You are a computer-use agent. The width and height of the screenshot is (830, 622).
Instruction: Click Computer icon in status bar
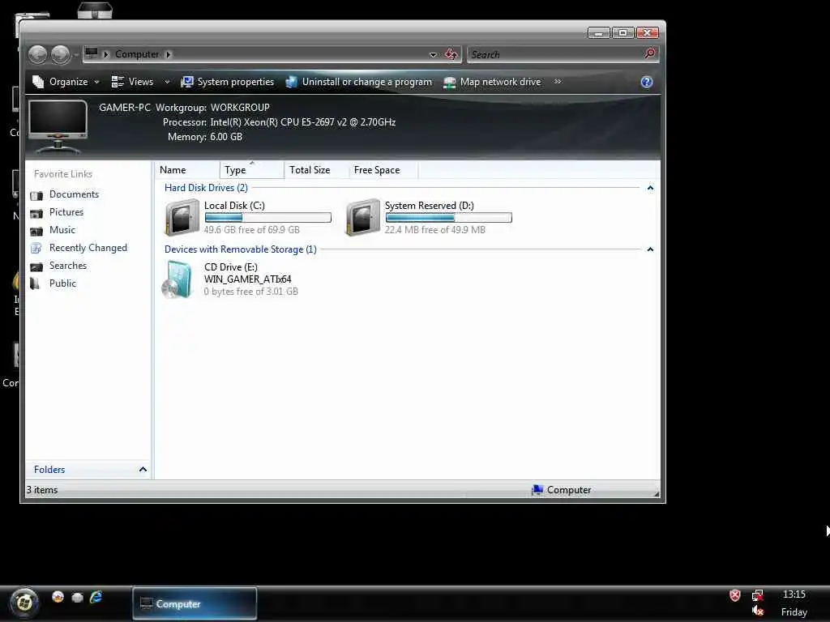pyautogui.click(x=537, y=490)
